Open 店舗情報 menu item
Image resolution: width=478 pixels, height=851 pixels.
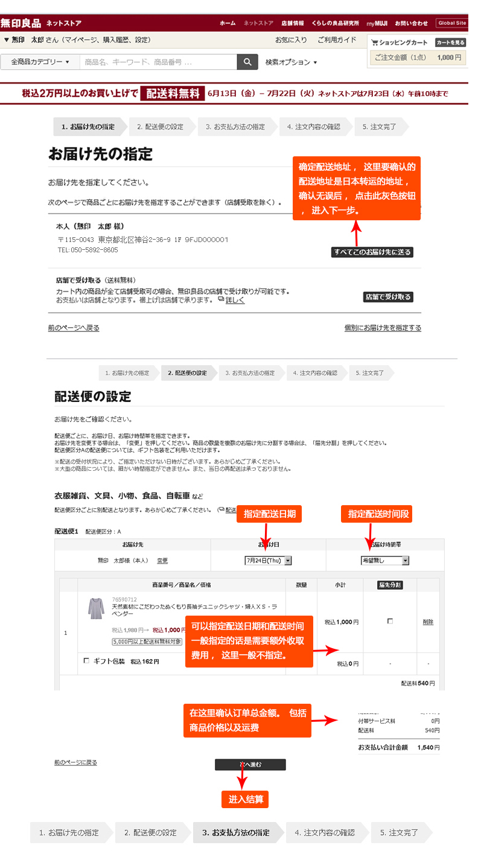293,23
